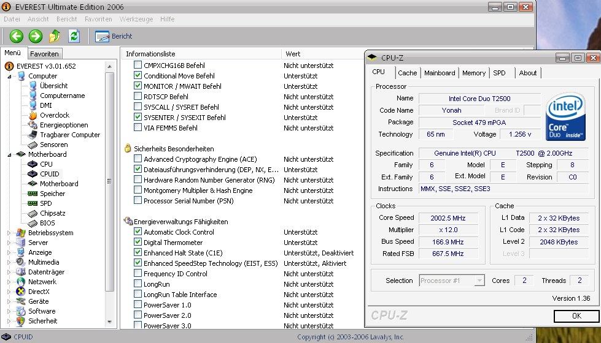Click tree panel scroll up arrow

110,67
